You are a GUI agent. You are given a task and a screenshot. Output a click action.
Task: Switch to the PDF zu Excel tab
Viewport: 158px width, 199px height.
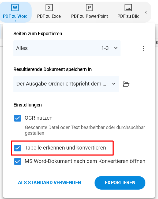click(49, 12)
